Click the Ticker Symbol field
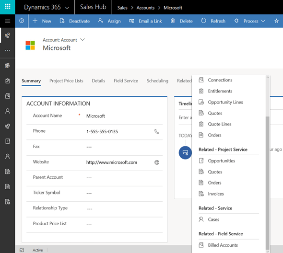283x253 pixels. coord(94,193)
